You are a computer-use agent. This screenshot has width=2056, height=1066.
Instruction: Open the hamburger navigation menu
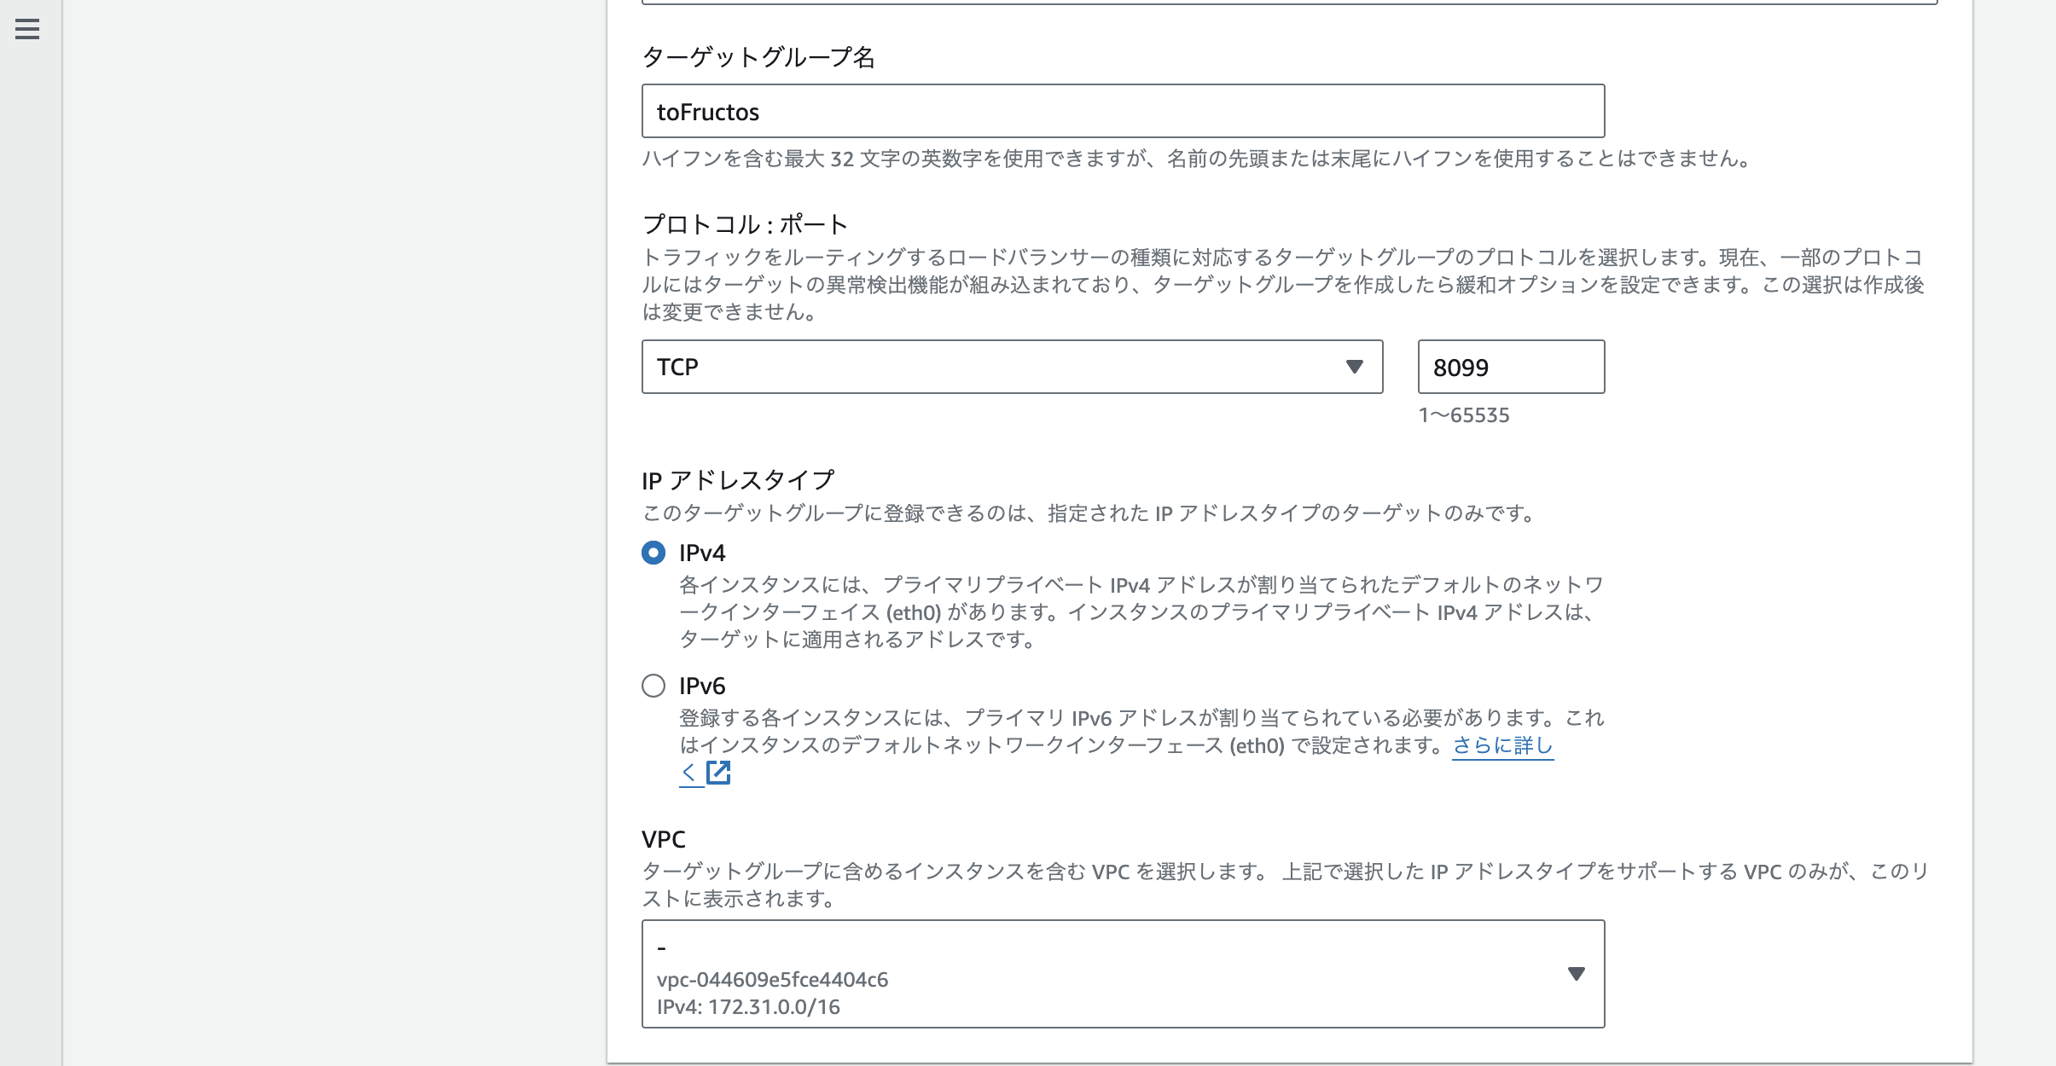click(x=27, y=30)
